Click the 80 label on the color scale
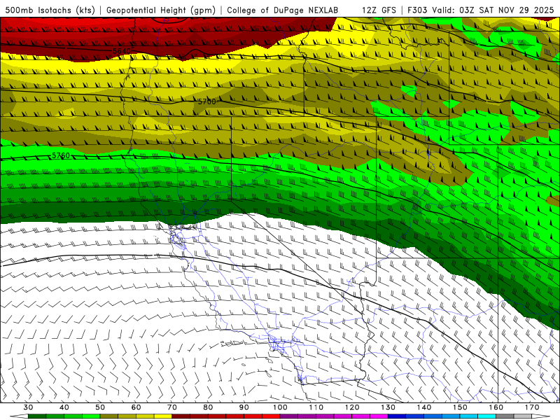 [208, 407]
